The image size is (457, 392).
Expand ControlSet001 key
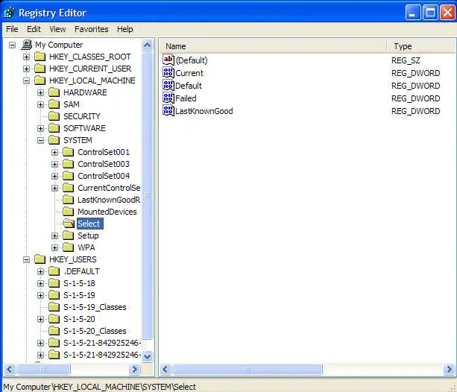click(x=54, y=153)
